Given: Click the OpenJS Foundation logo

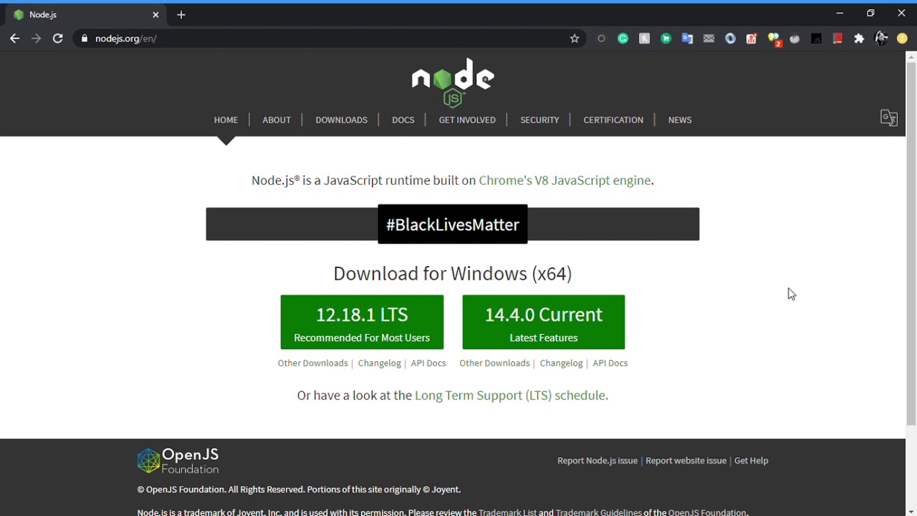Looking at the screenshot, I should coord(178,461).
